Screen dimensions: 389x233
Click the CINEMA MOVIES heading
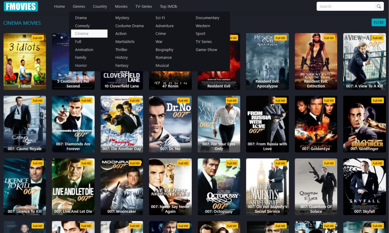(x=22, y=23)
